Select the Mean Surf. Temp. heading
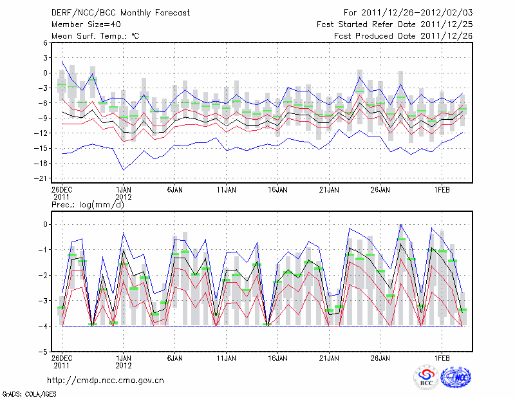The width and height of the screenshot is (515, 398). (95, 36)
